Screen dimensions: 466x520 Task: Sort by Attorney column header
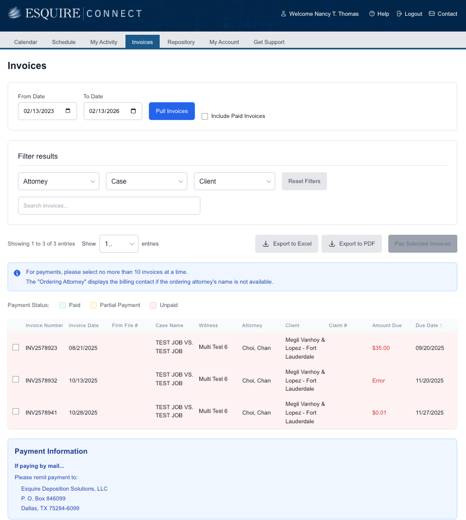point(252,325)
